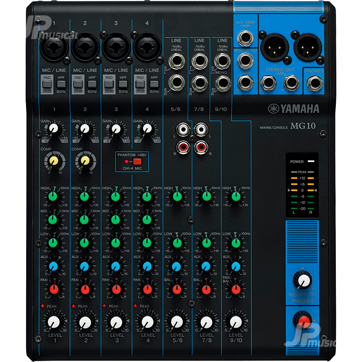362x362 pixels.
Task: Toggle the HPF 80Hz switch on channel 4
Action: (154, 84)
